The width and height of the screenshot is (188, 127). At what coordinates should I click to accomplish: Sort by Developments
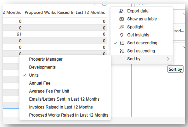tap(65, 67)
